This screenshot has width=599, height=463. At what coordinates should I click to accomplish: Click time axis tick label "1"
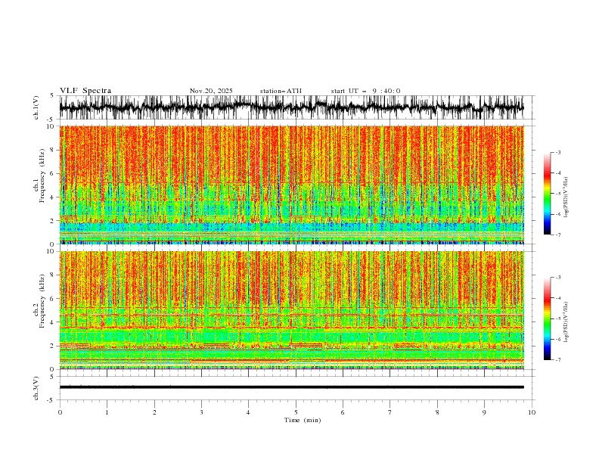pyautogui.click(x=107, y=412)
